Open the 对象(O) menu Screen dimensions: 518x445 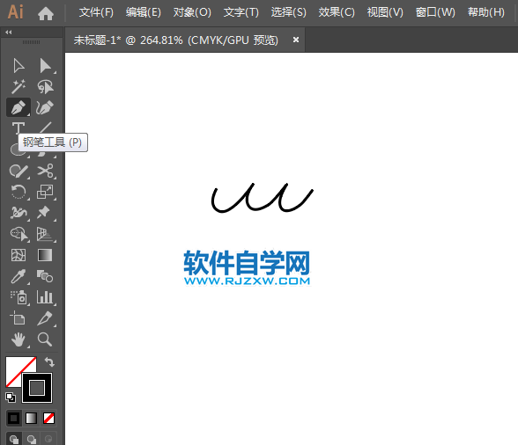(x=192, y=12)
